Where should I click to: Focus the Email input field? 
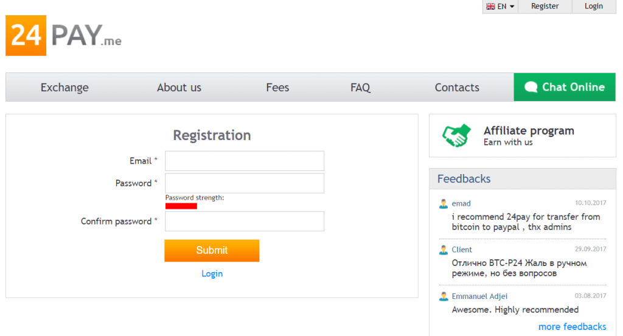(245, 161)
